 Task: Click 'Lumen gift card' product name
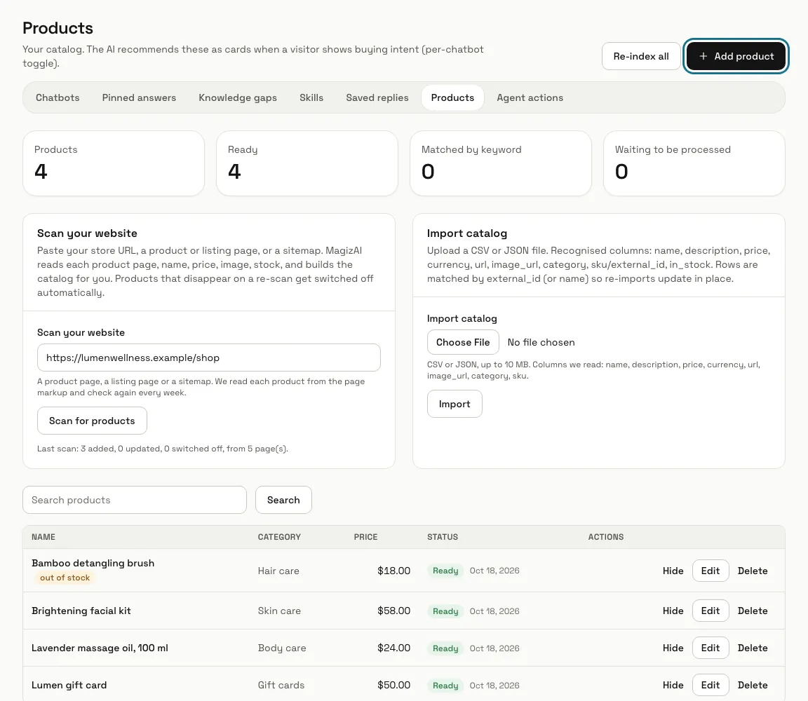tap(69, 685)
